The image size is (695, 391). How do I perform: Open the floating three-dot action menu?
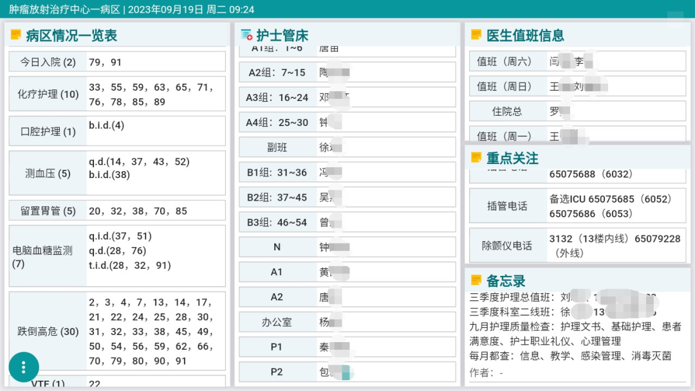24,367
